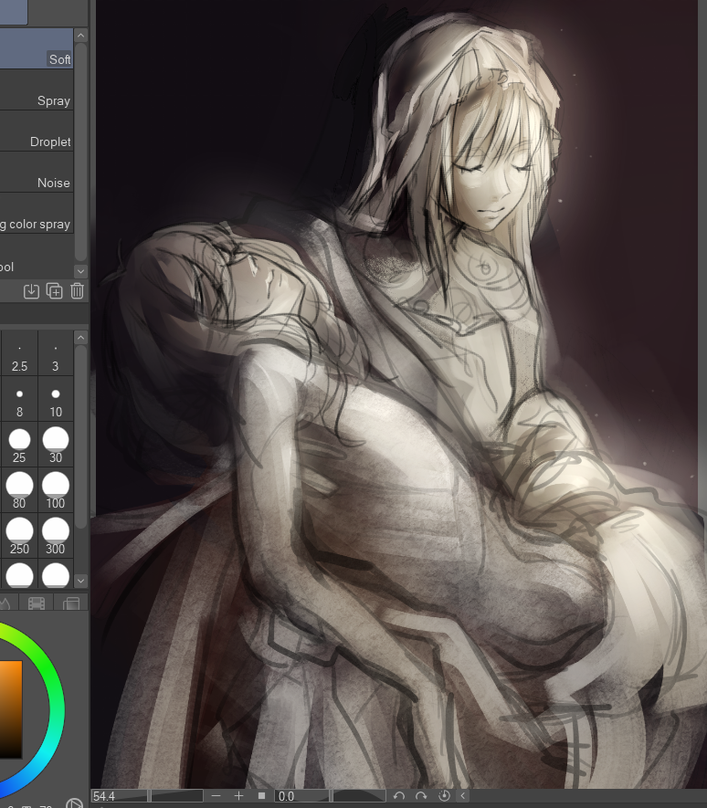Choose brush size 10

(55, 399)
